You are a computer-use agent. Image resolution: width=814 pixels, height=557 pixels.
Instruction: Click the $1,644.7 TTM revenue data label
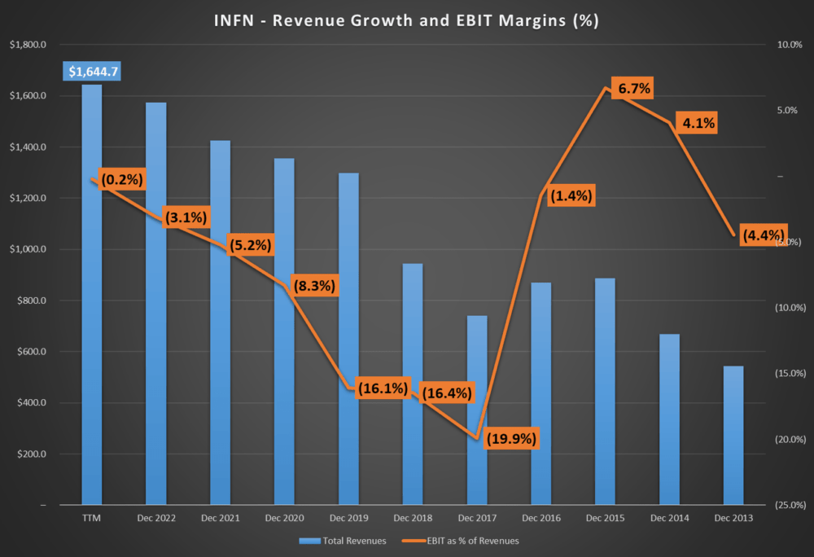93,71
